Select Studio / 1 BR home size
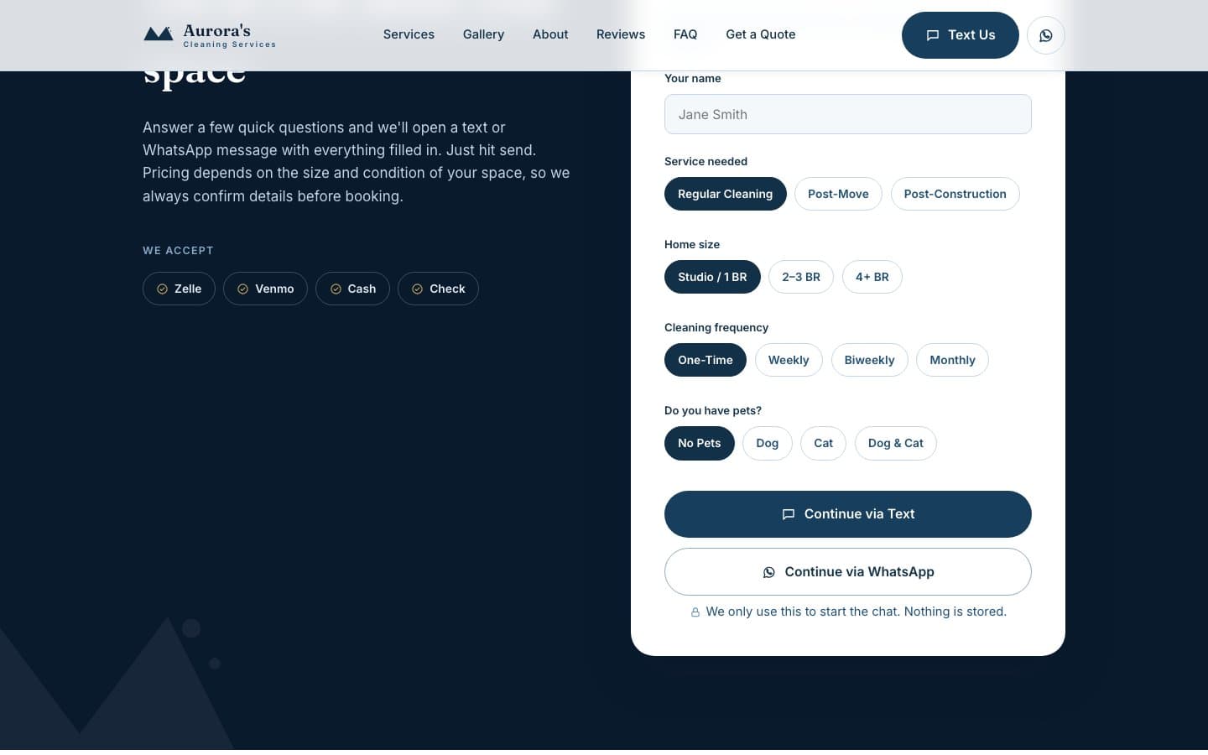Image resolution: width=1208 pixels, height=755 pixels. pyautogui.click(x=712, y=277)
